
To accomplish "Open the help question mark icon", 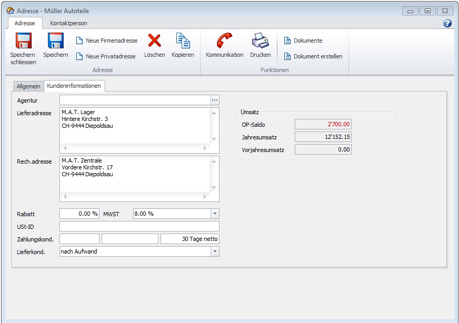I will coord(447,23).
